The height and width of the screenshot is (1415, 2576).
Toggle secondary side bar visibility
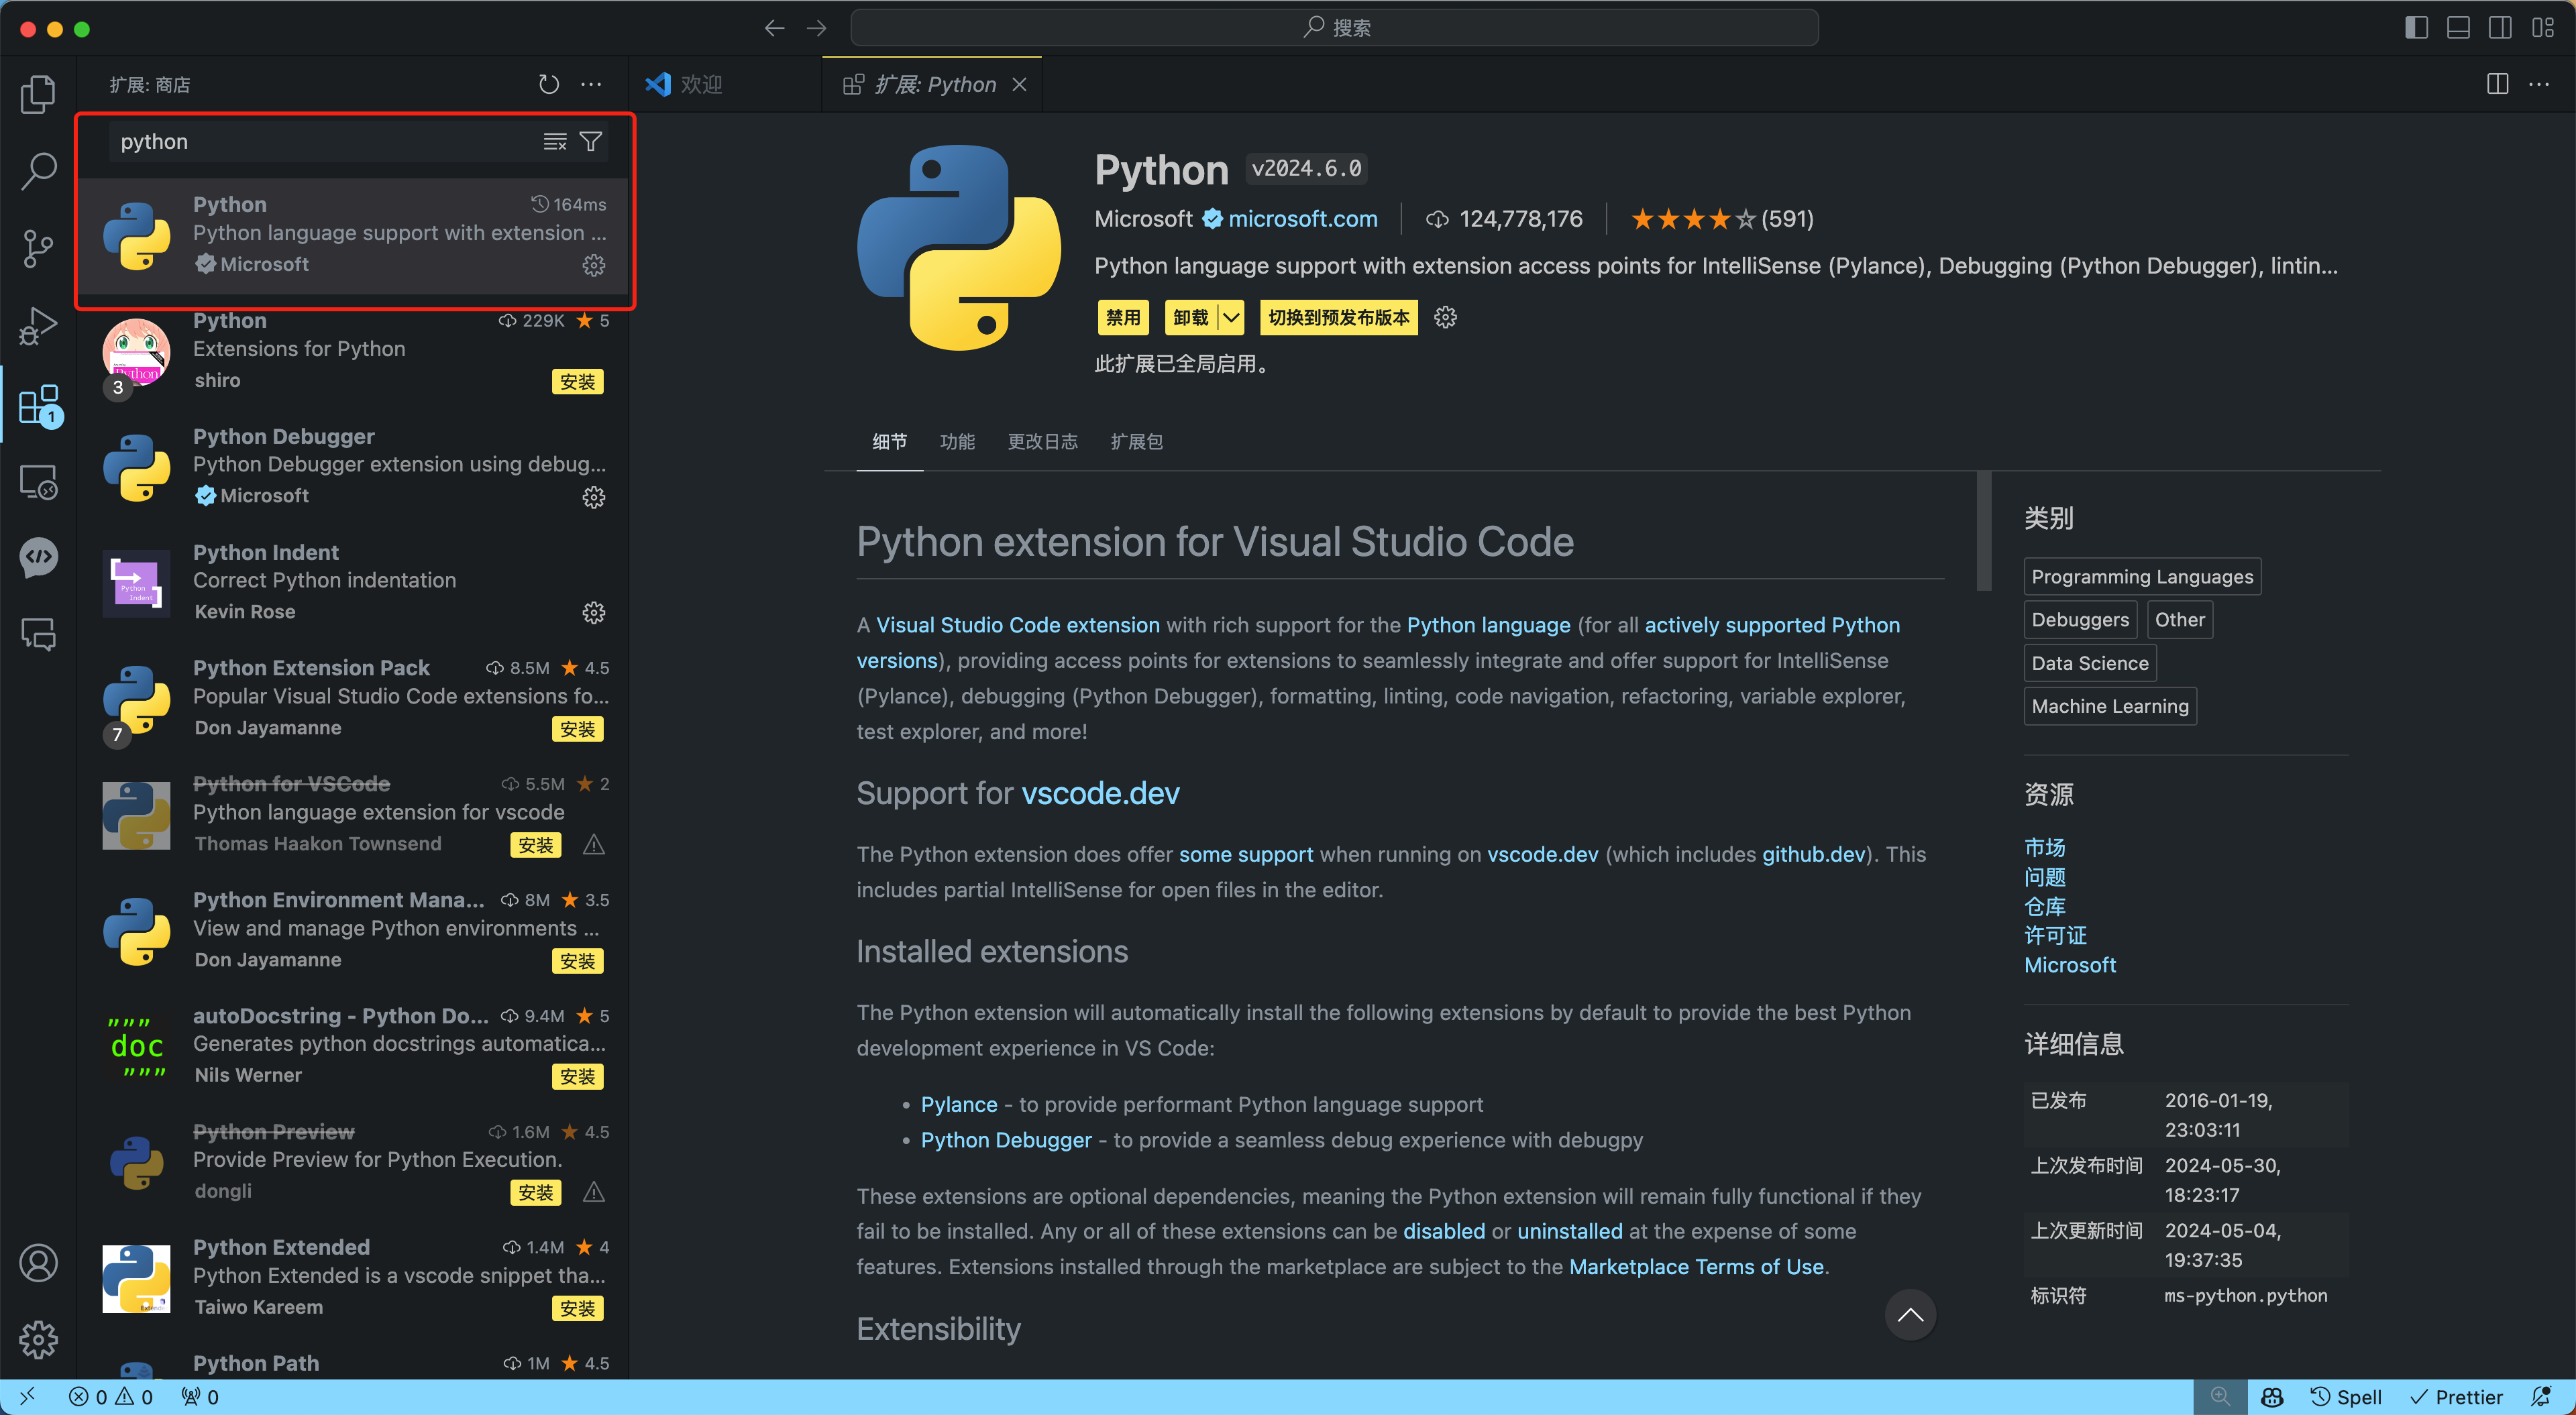coord(2500,27)
